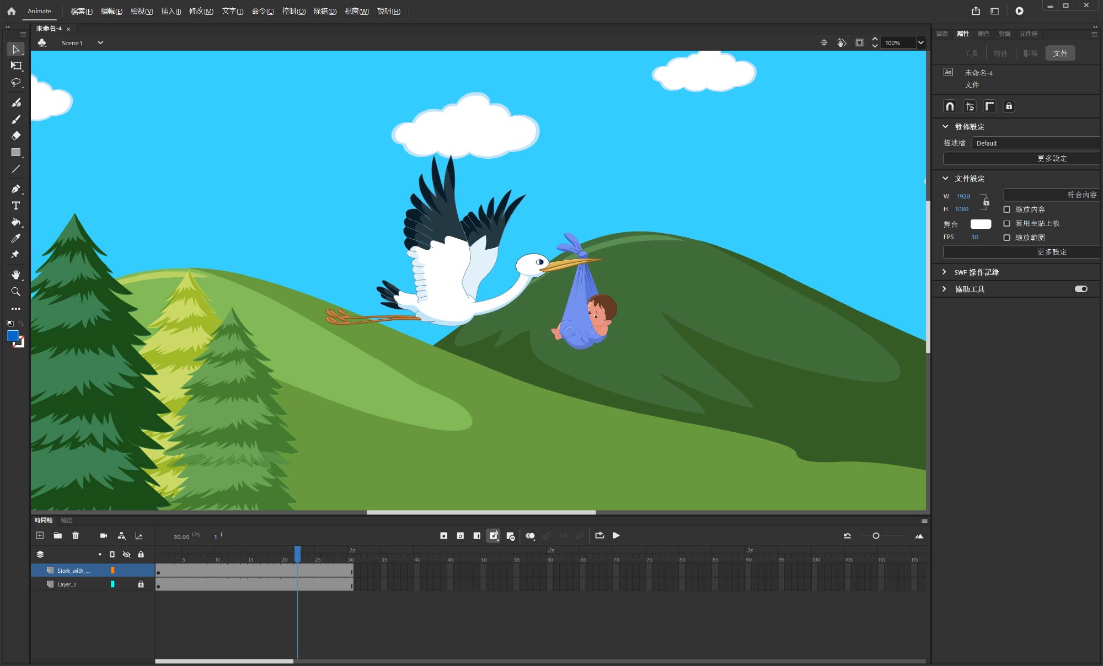
Task: Add camera from timeline toolbar
Action: point(104,535)
